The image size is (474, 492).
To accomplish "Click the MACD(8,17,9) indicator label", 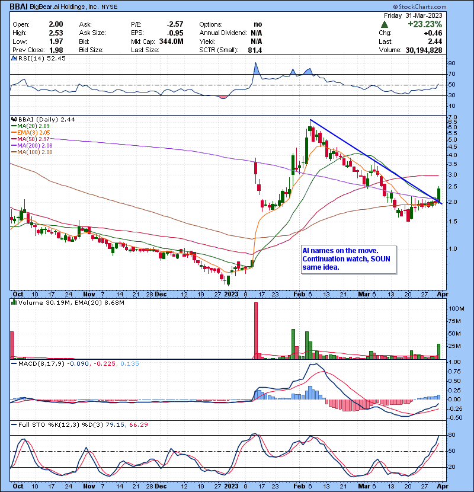I will tap(41, 364).
